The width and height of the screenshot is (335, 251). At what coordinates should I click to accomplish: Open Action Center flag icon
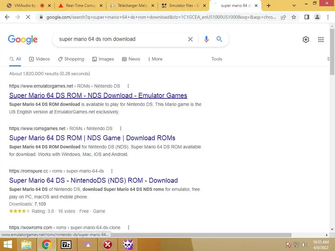(x=289, y=245)
